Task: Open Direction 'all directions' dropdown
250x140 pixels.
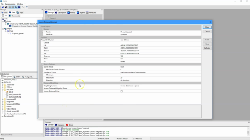Action: click(x=161, y=80)
